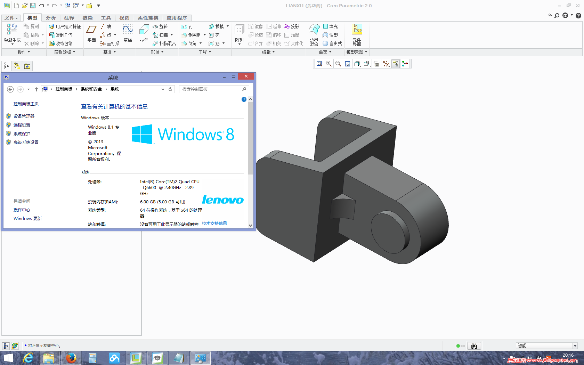Expand the Shapes (形状) group dropdown

coord(157,52)
